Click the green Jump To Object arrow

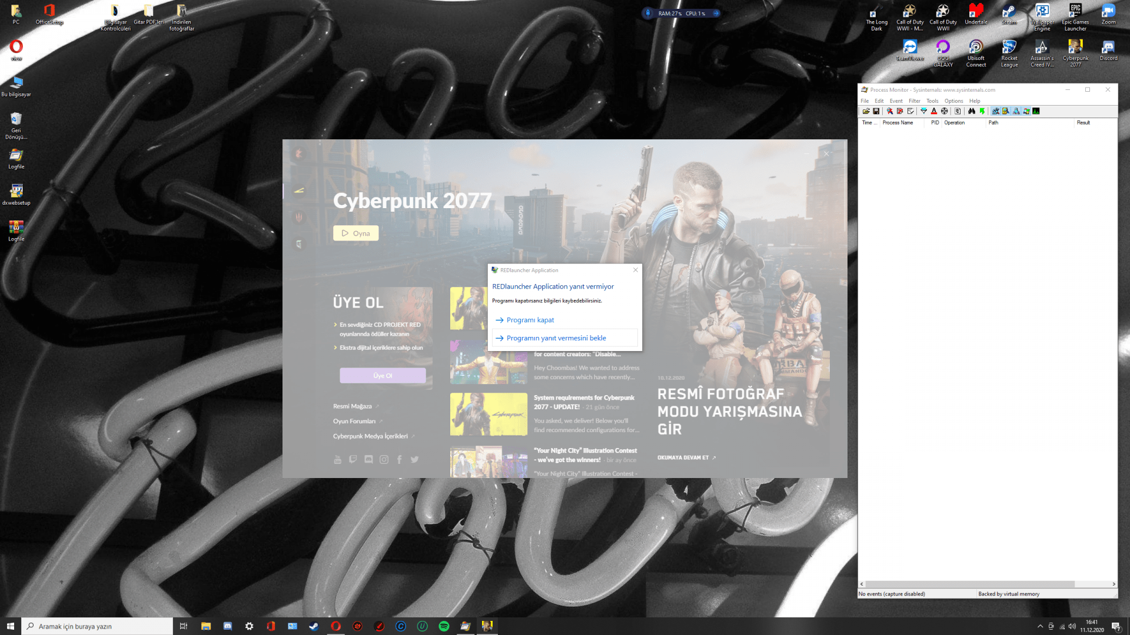(x=982, y=111)
